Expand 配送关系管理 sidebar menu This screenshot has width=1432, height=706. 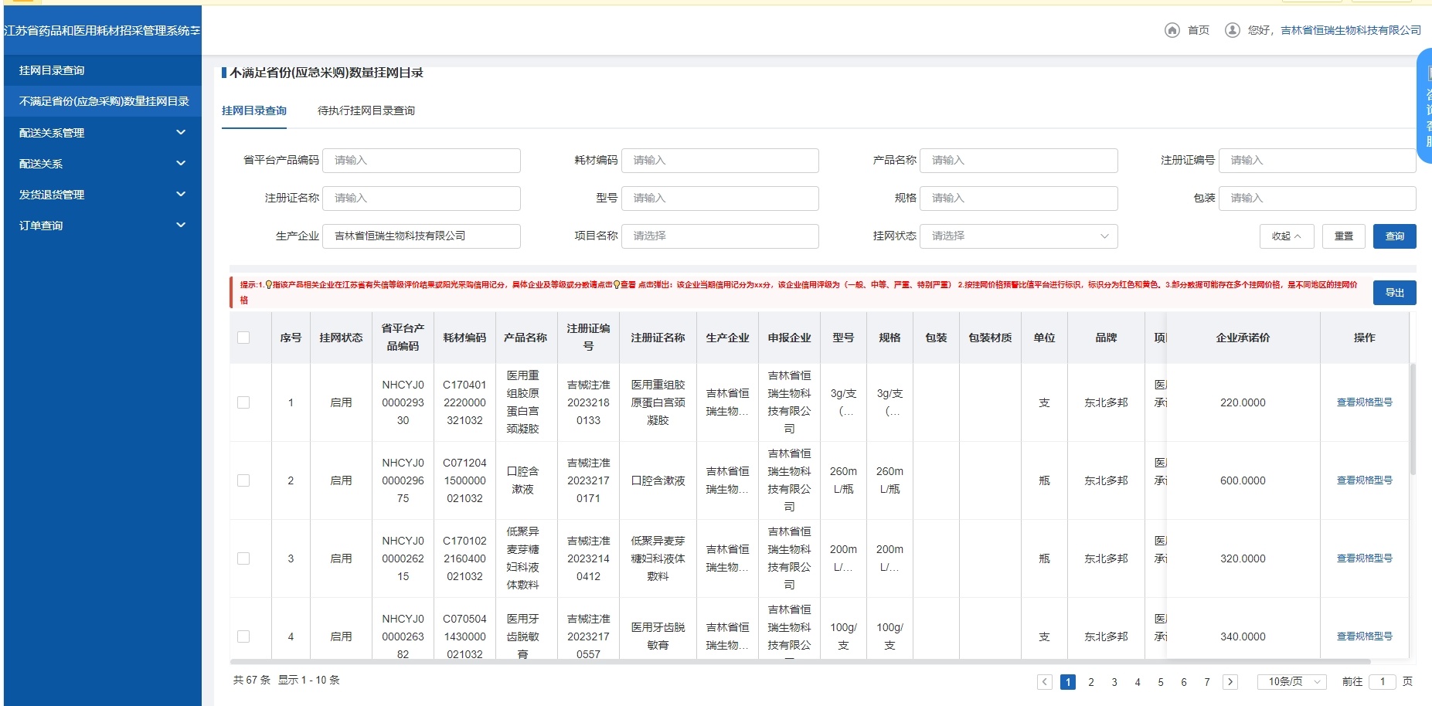point(103,133)
